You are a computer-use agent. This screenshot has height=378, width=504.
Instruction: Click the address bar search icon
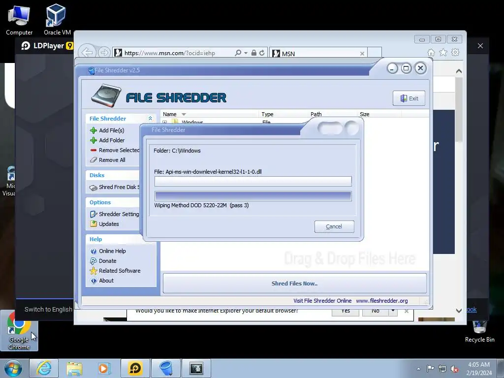[238, 53]
